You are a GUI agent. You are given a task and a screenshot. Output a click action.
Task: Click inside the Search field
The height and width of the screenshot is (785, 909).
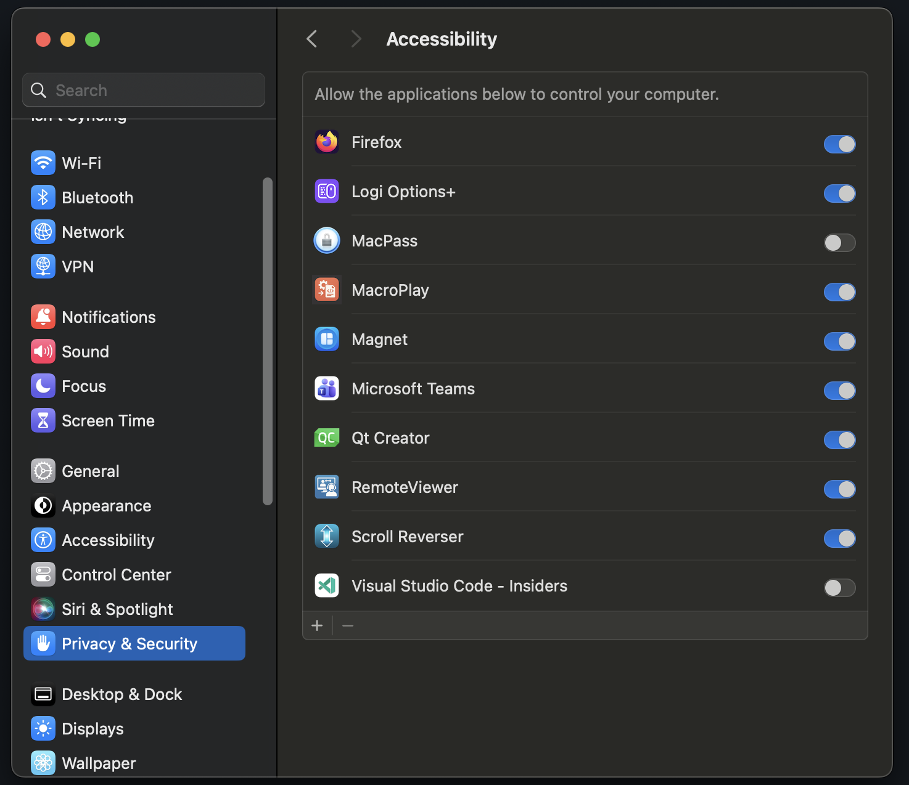click(x=143, y=90)
